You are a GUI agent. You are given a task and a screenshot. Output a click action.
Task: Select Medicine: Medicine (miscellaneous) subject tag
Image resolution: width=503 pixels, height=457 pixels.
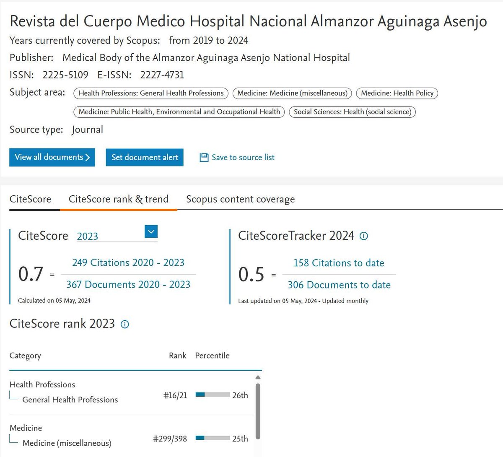point(292,93)
